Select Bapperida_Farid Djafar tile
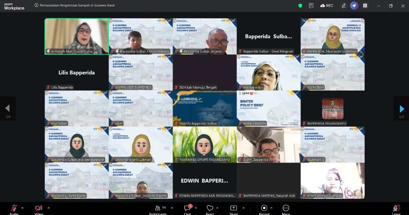The width and height of the screenshot is (409, 215). [77, 181]
